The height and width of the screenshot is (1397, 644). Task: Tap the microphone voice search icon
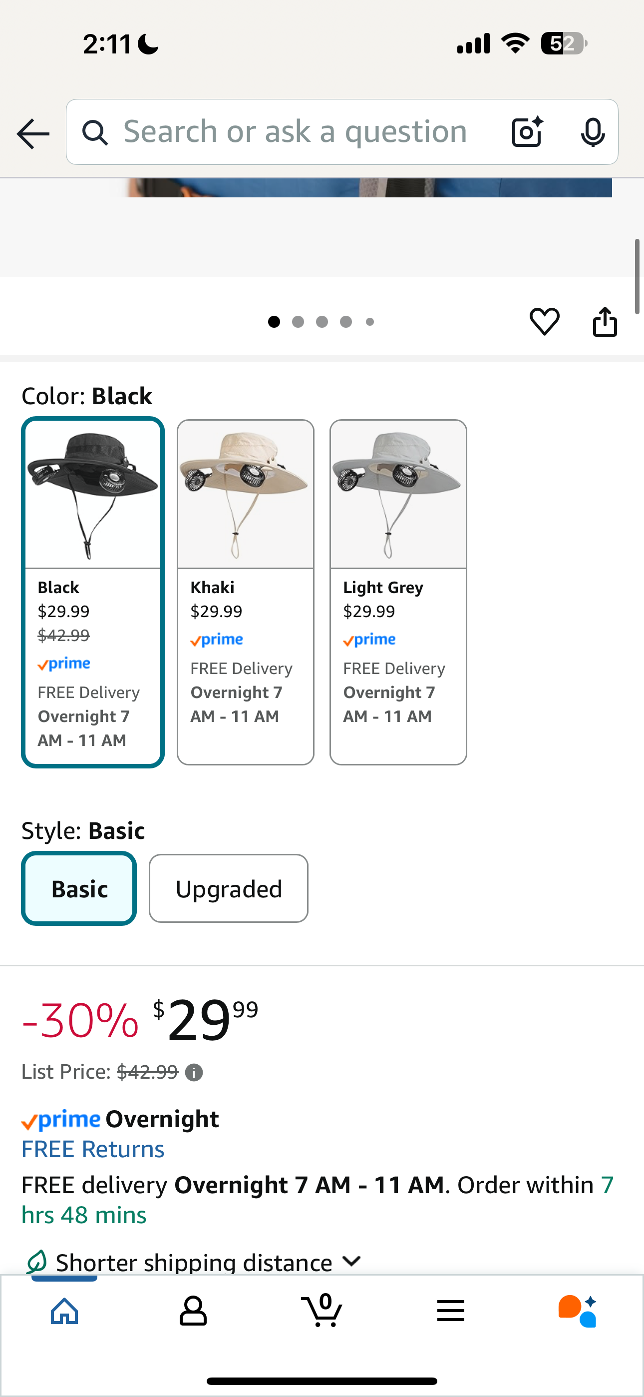pos(593,132)
